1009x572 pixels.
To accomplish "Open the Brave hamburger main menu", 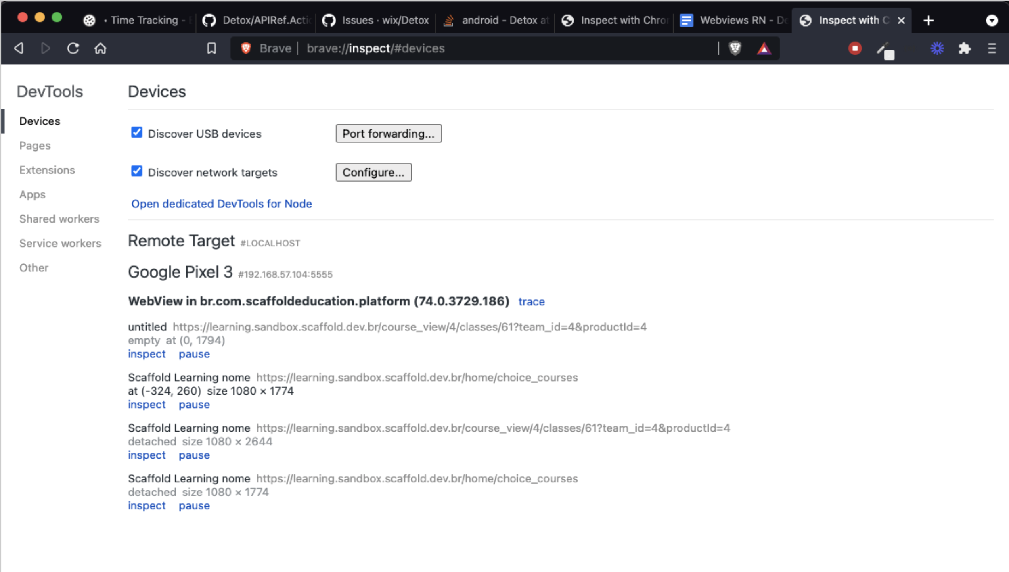I will coord(992,48).
